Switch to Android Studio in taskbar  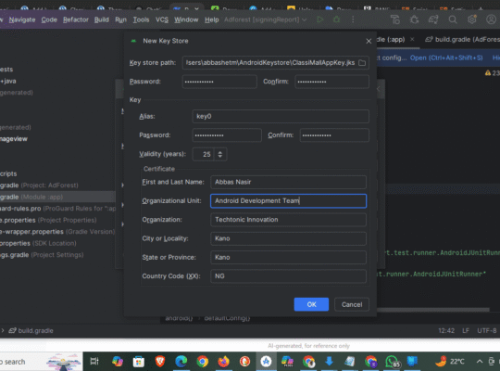pyautogui.click(x=266, y=362)
